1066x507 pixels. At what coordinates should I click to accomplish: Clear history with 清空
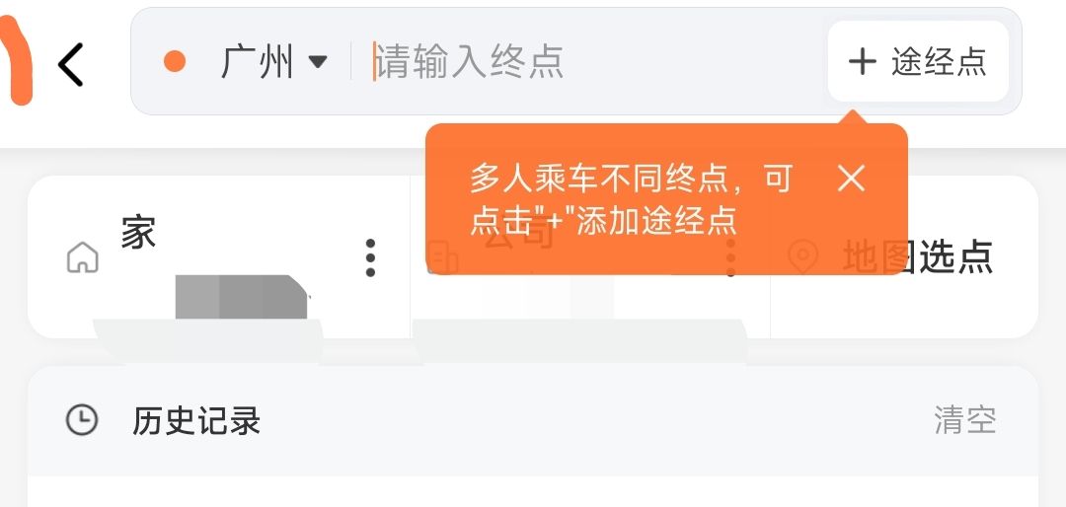[x=965, y=420]
